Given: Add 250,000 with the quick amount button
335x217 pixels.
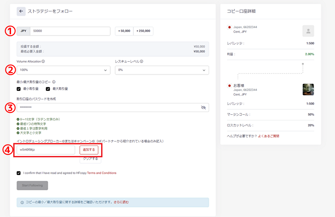Looking at the screenshot, I should tap(143, 31).
